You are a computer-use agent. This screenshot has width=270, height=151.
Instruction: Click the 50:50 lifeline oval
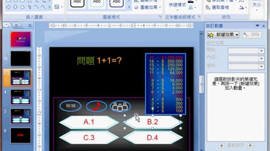pos(70,106)
